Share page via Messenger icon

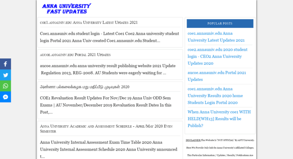point(5,97)
